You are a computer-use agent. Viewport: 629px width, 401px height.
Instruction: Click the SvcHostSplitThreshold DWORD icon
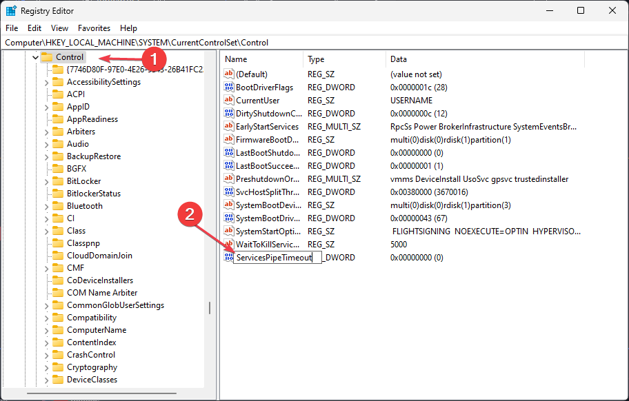click(x=229, y=192)
